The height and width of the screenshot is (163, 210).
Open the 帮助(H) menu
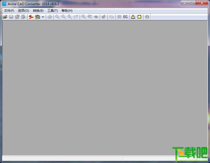pyautogui.click(x=67, y=11)
